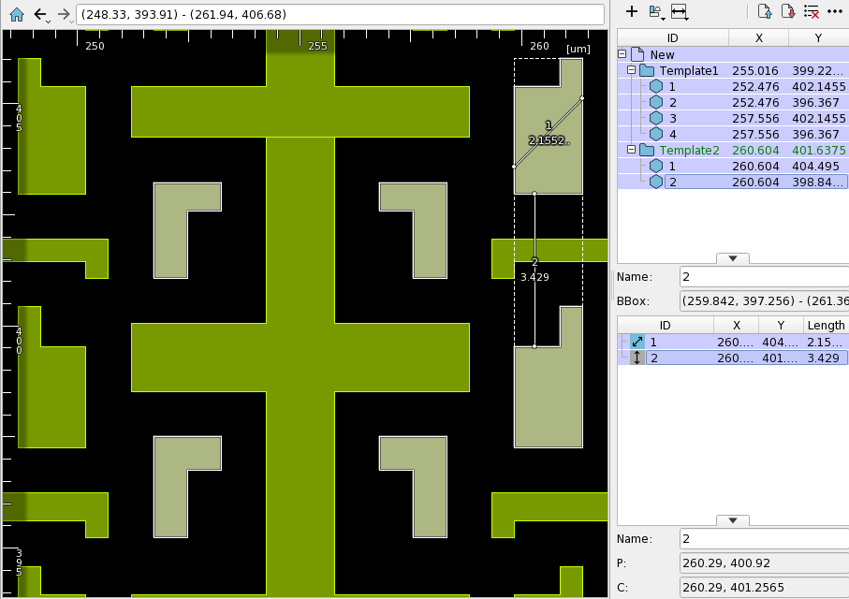Click the top endpoint of vertical ruler 2

coord(534,194)
